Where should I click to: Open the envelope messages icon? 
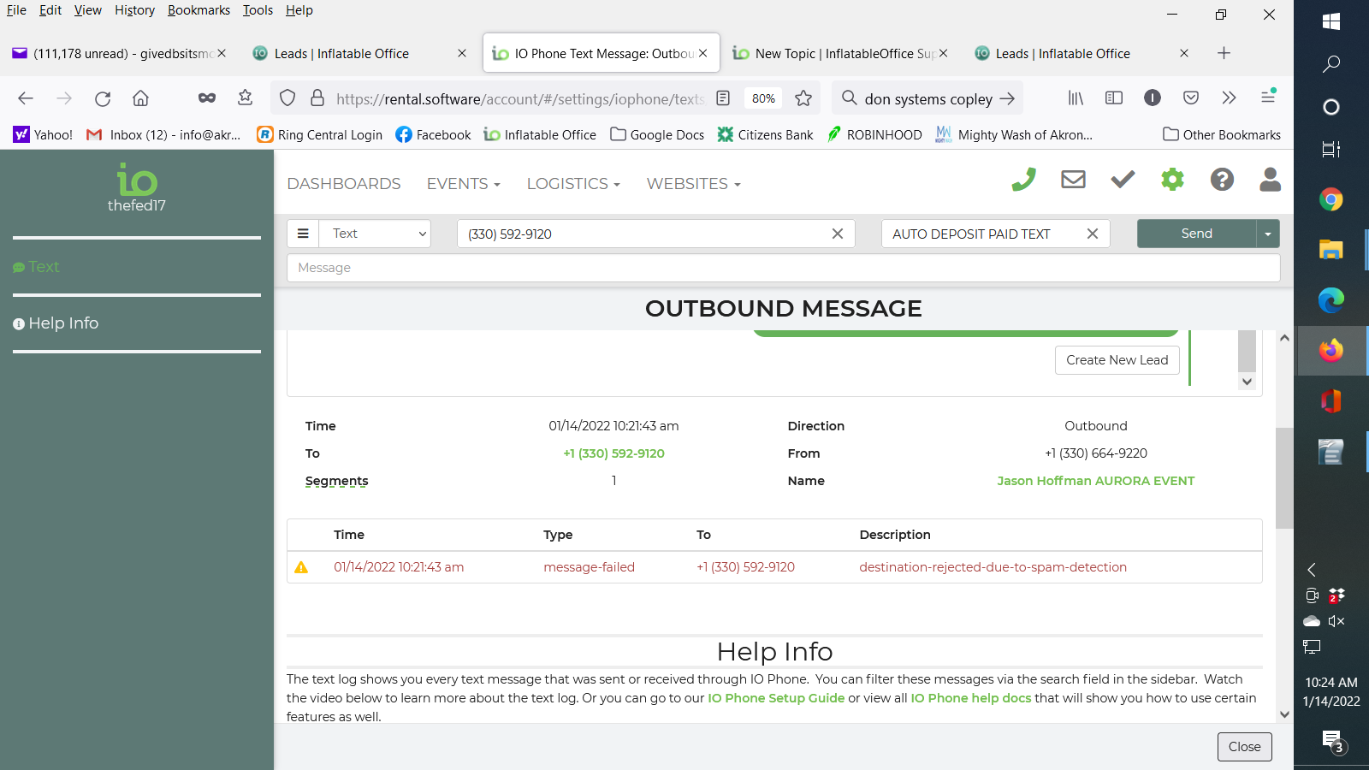point(1073,180)
